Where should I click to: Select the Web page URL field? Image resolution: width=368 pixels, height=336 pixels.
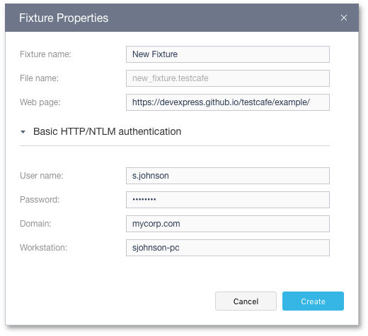coord(228,102)
